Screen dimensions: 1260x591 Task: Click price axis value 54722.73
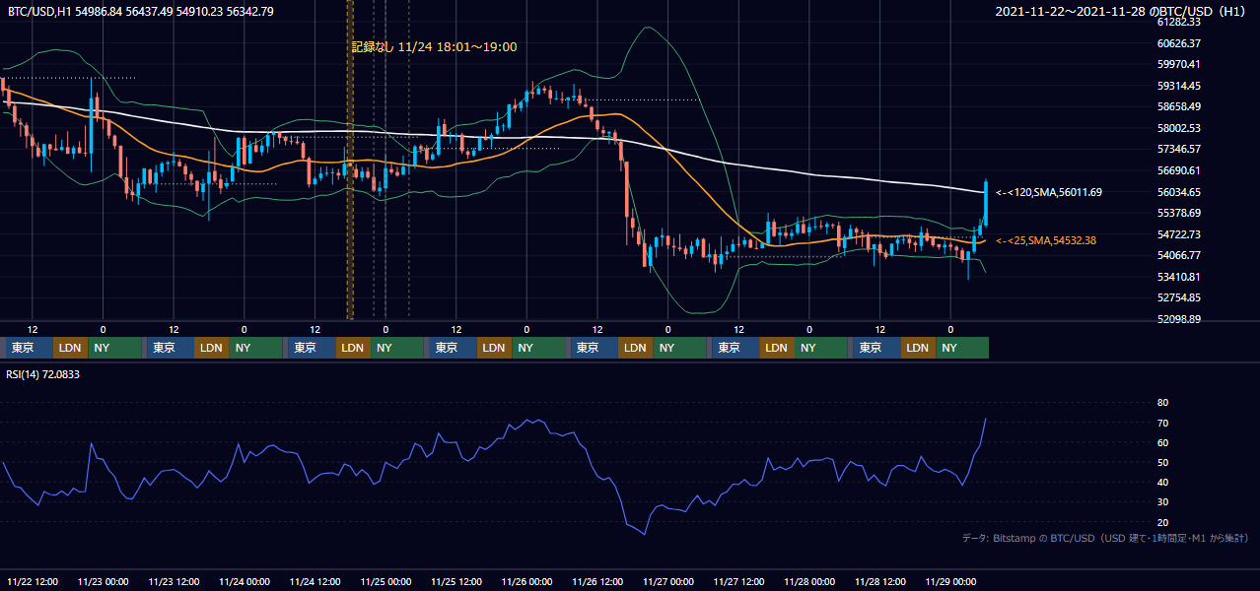point(1178,234)
